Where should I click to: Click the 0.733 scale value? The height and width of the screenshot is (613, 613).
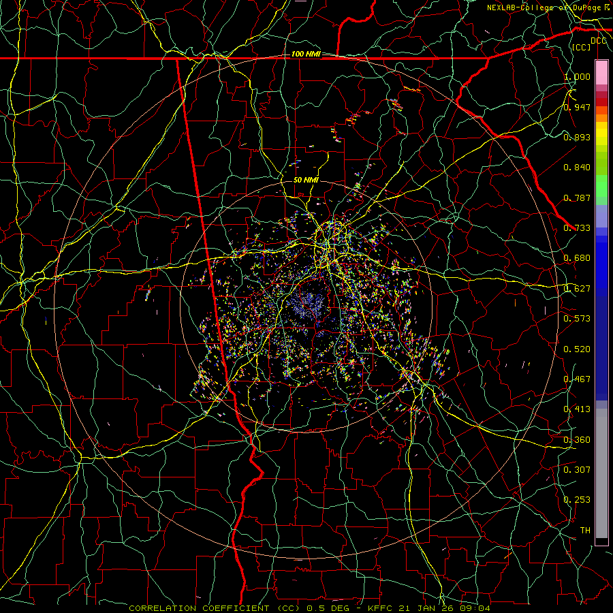[x=577, y=228]
